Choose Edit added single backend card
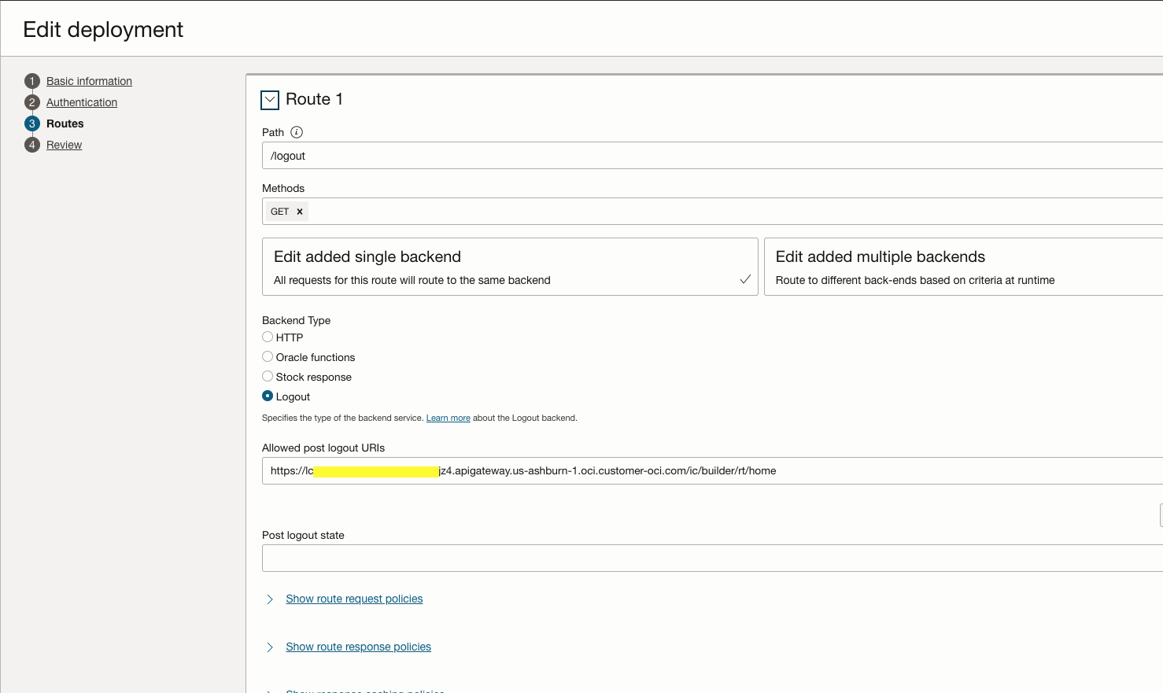The image size is (1163, 693). pyautogui.click(x=509, y=267)
